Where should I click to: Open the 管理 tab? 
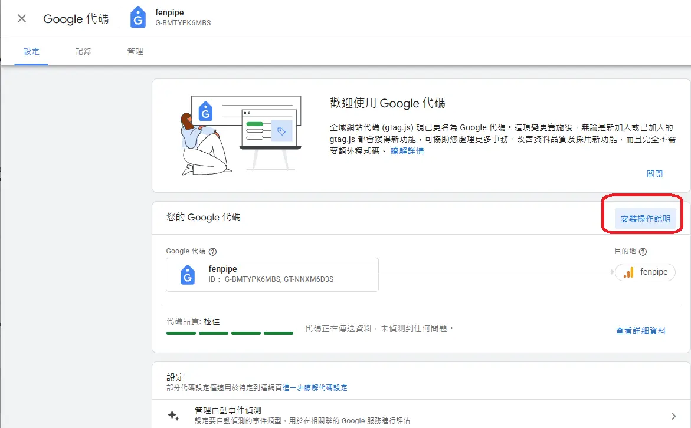click(x=135, y=51)
